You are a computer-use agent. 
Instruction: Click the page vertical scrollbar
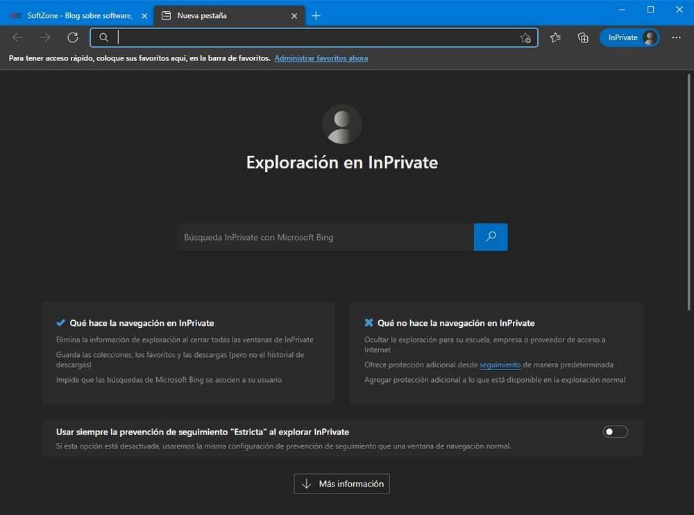(688, 192)
